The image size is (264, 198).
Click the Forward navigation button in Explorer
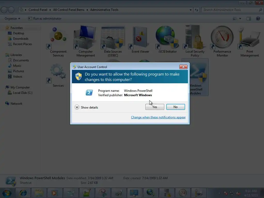[x=11, y=10]
